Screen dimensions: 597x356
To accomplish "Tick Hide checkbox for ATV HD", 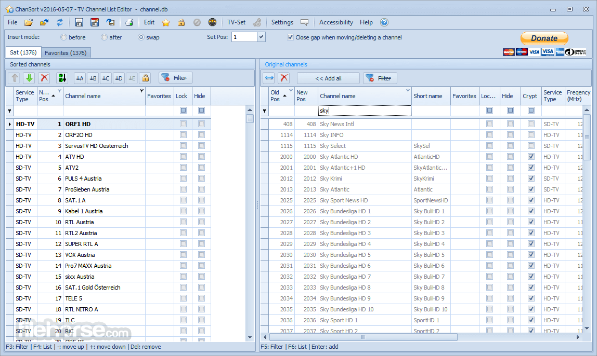I will pyautogui.click(x=201, y=157).
